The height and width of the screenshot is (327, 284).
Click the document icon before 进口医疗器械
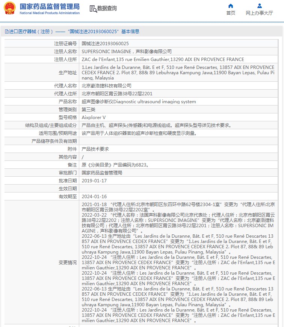click(7, 32)
